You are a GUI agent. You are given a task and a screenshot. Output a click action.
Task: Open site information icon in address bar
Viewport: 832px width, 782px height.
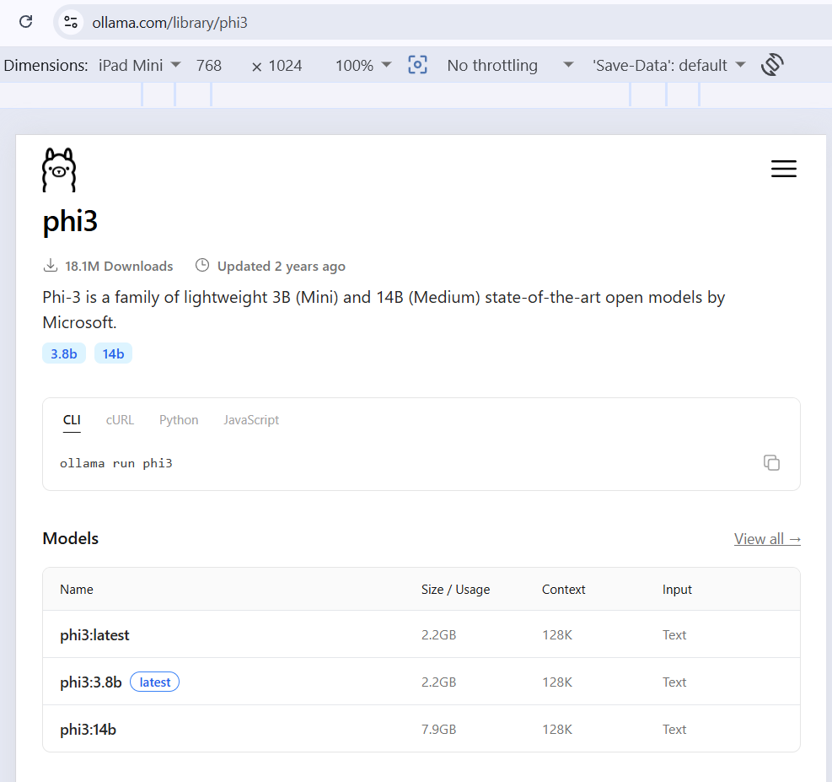(x=71, y=22)
